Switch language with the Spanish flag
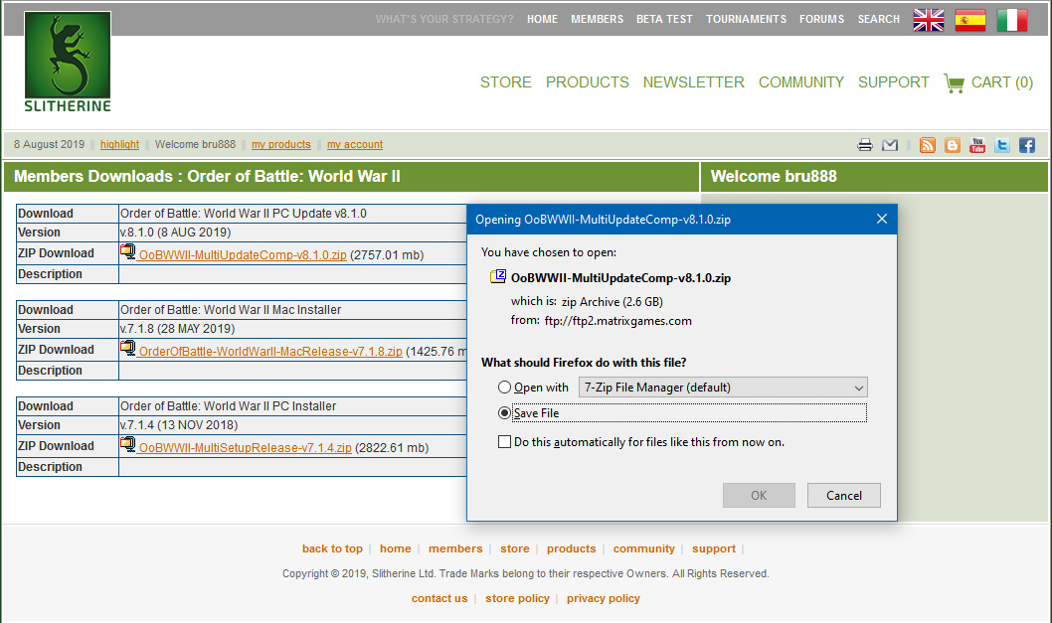Image resolution: width=1052 pixels, height=623 pixels. coord(970,20)
